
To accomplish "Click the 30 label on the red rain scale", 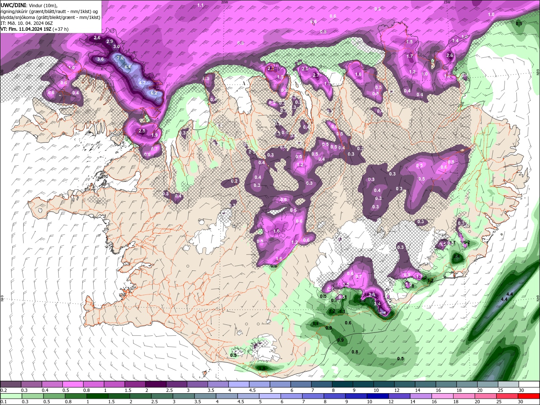I will point(520,402).
